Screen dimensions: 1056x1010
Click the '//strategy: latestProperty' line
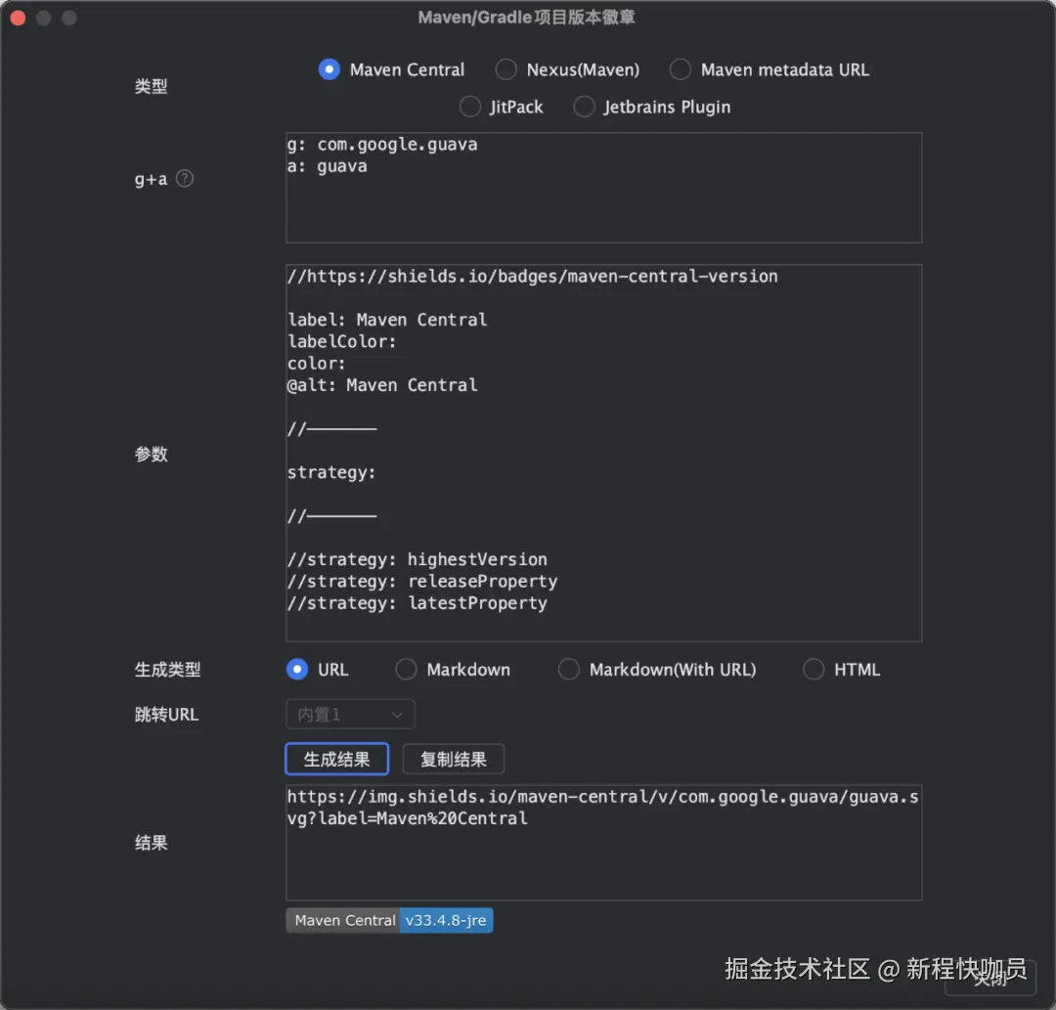point(417,603)
